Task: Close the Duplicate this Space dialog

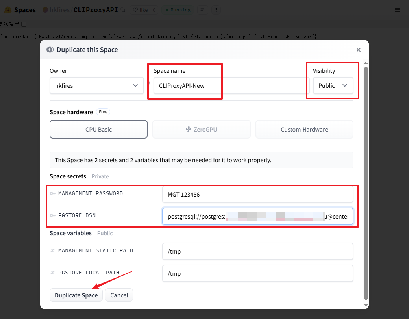Action: pos(358,50)
